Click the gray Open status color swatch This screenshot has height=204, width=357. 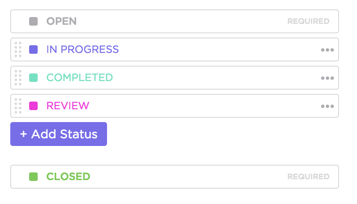(x=33, y=21)
